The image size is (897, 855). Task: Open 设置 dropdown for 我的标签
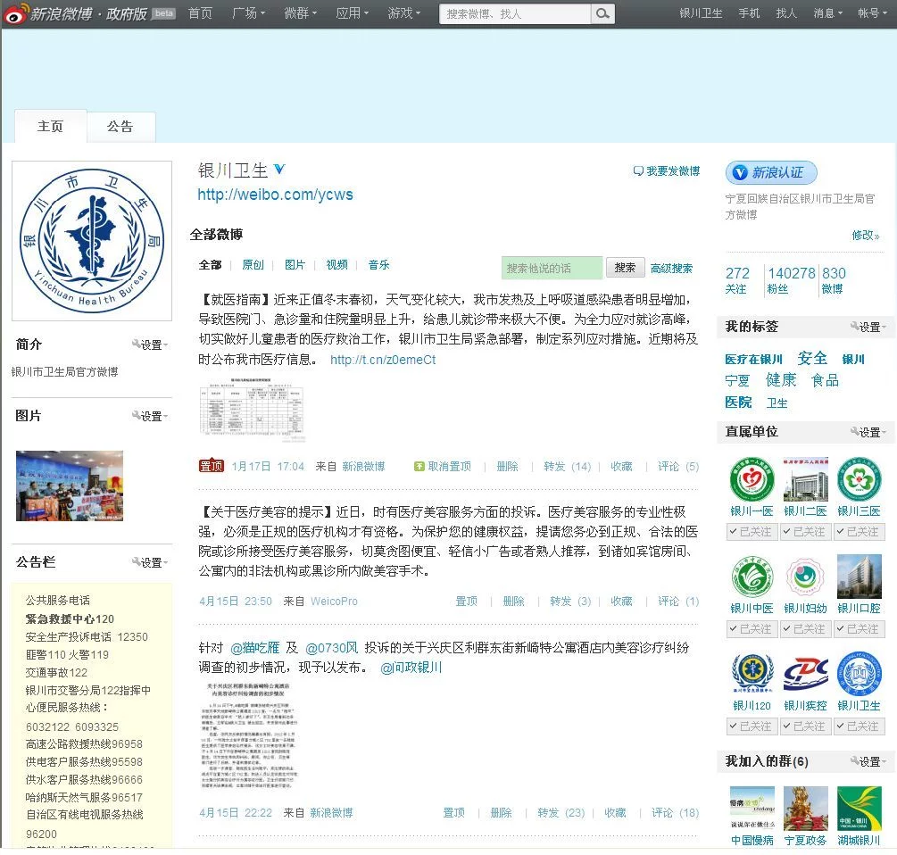[868, 327]
